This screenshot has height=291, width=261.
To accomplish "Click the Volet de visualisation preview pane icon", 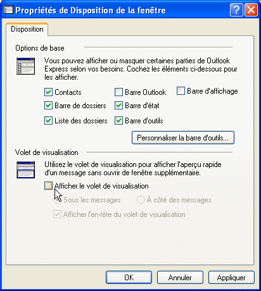I will (x=25, y=170).
